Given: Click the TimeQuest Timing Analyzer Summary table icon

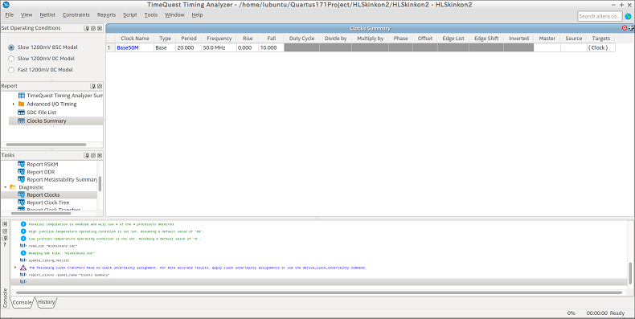Looking at the screenshot, I should (22, 96).
